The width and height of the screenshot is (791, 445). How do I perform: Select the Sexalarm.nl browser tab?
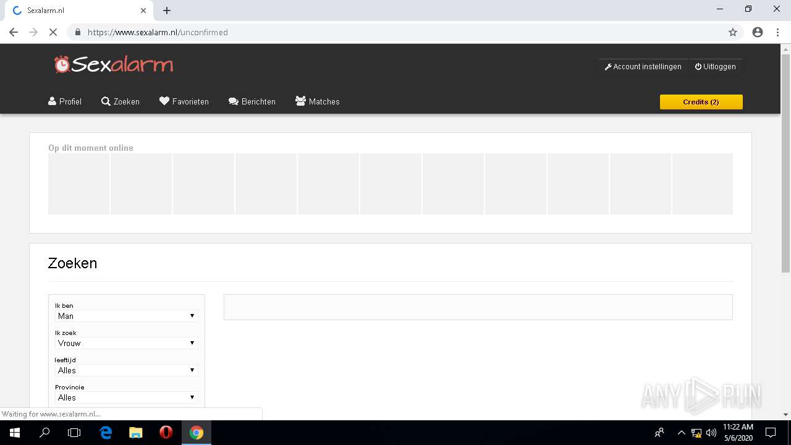point(78,11)
